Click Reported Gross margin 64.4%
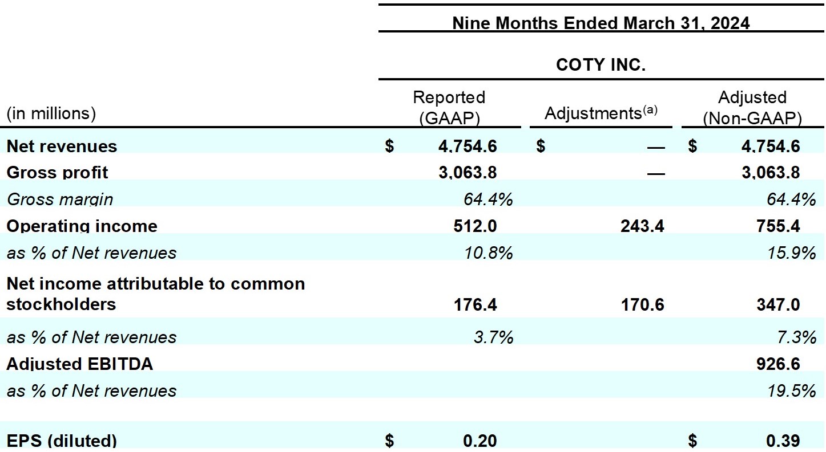 coord(488,199)
